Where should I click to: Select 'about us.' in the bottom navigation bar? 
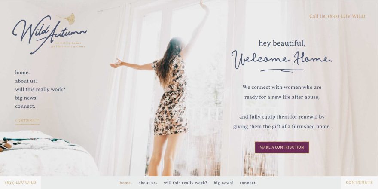pos(147,183)
